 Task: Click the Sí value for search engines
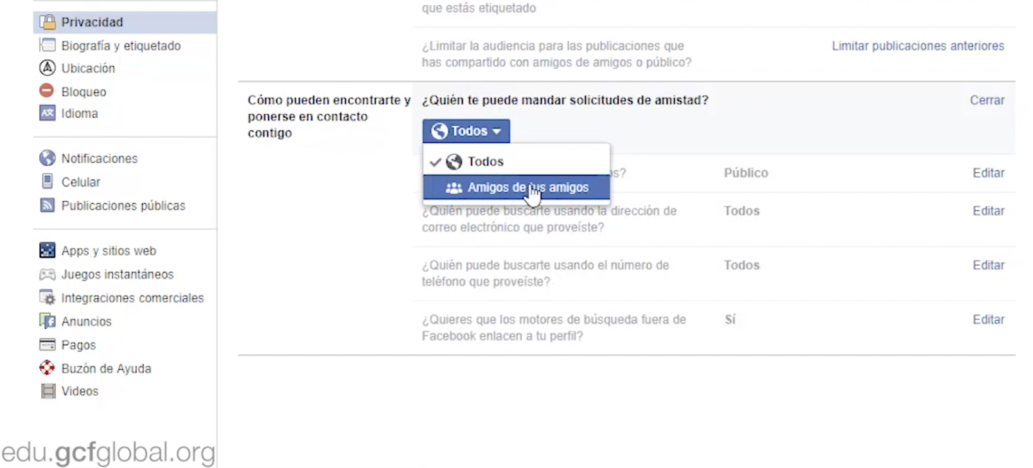pyautogui.click(x=730, y=319)
